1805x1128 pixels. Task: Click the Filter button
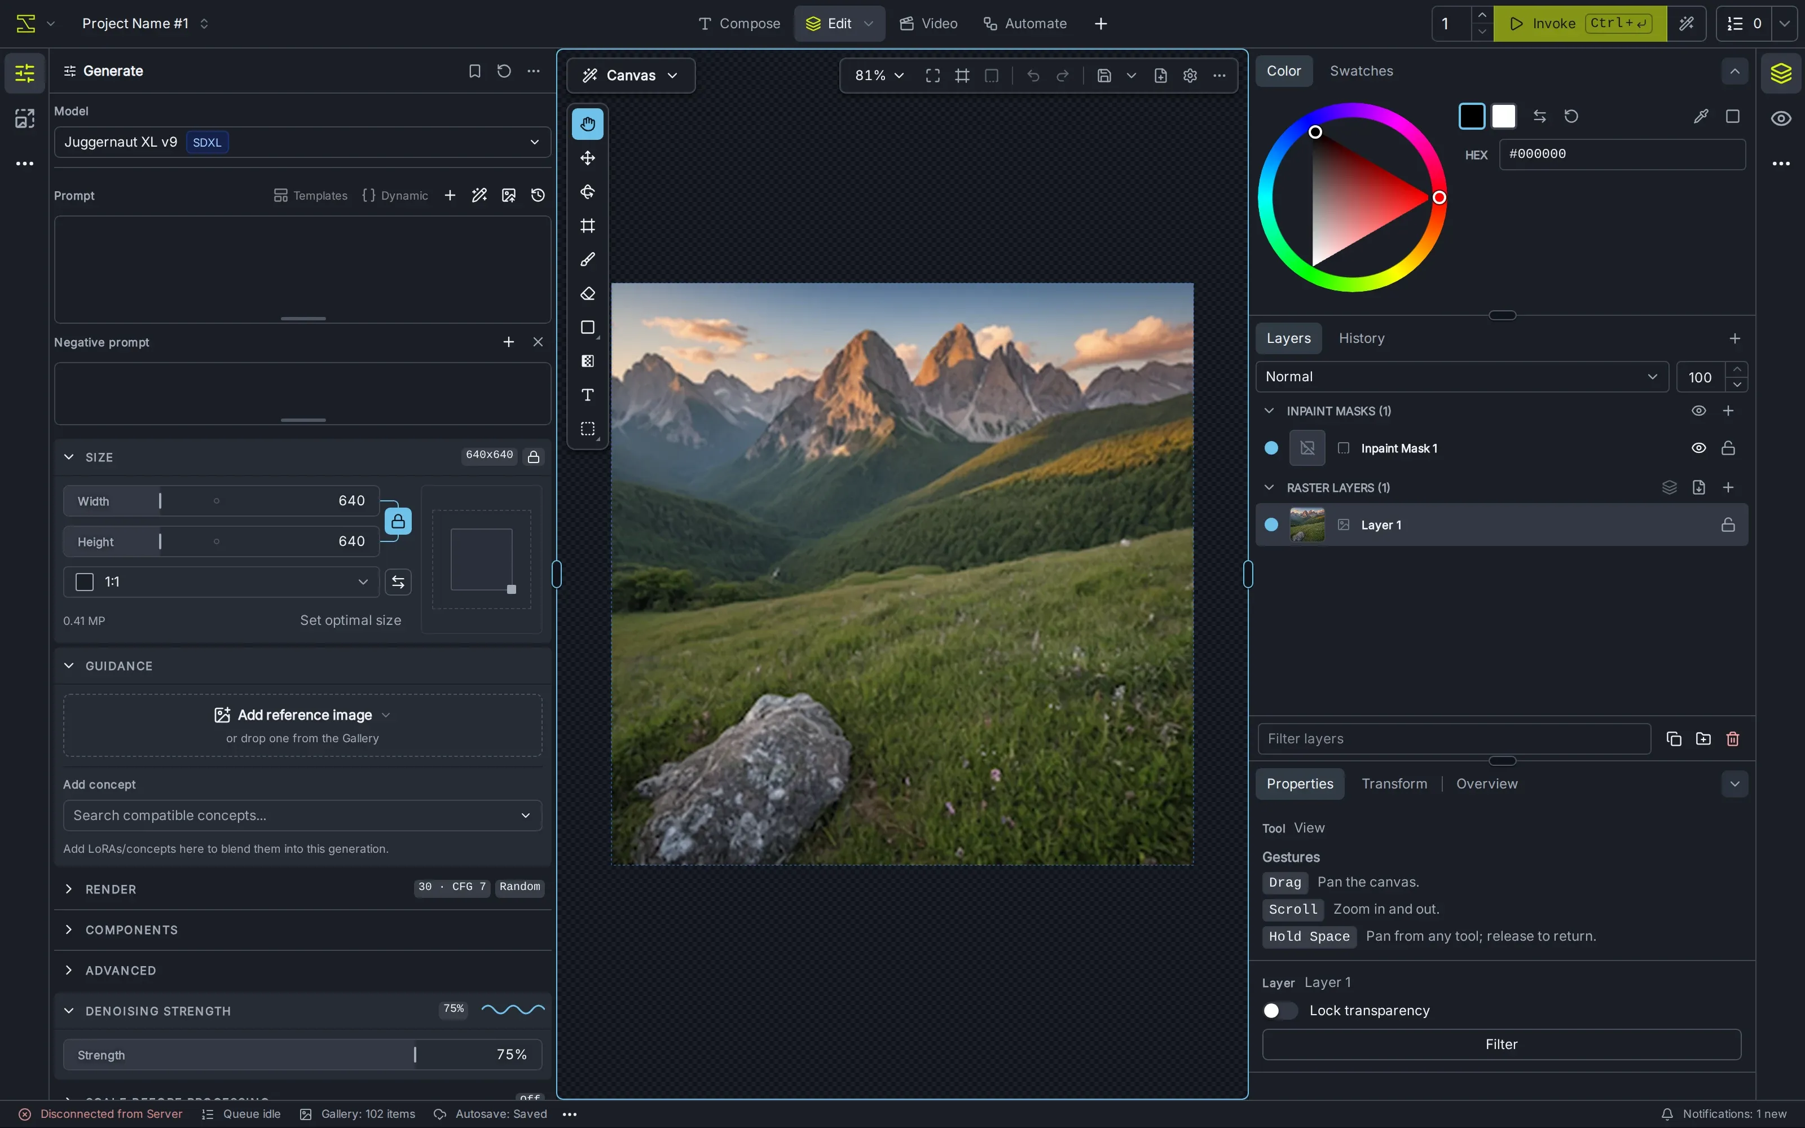point(1500,1045)
